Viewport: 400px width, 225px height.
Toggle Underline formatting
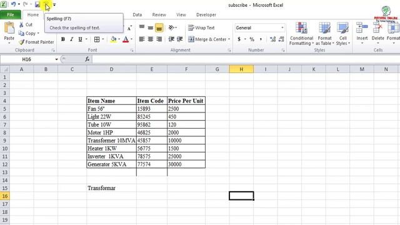coord(80,39)
